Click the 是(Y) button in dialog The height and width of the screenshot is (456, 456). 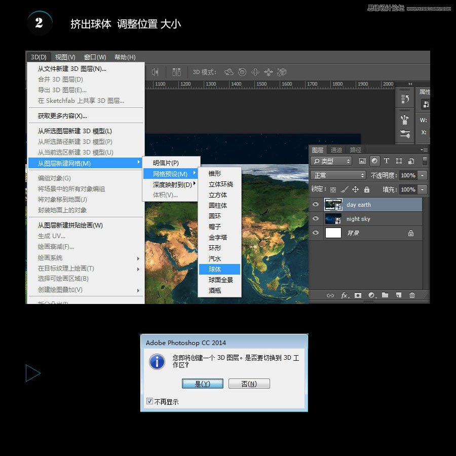coord(202,384)
